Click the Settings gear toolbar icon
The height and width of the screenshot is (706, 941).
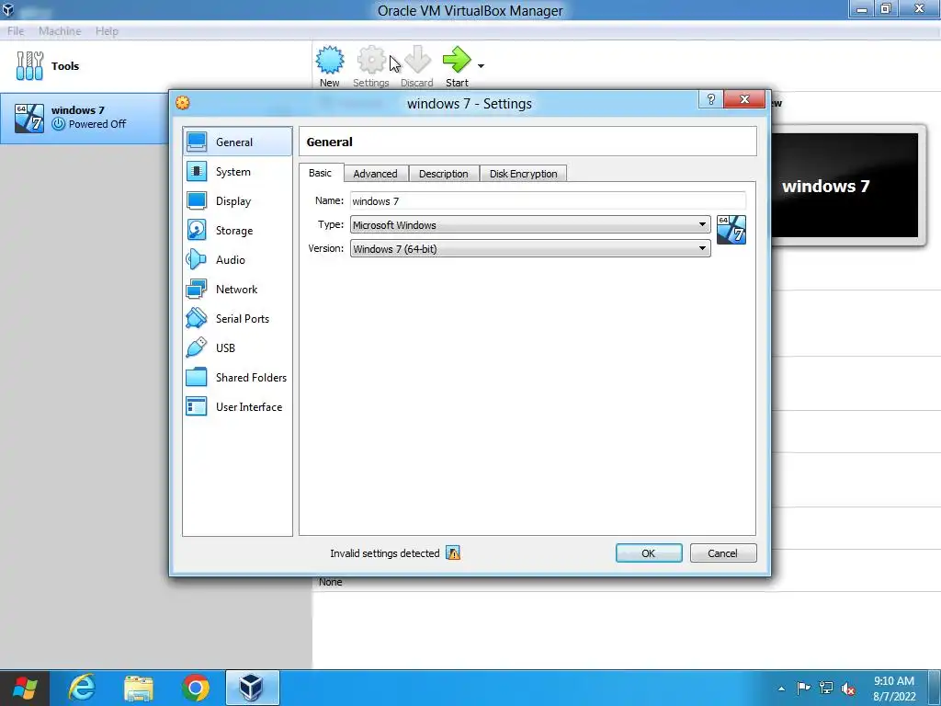pos(371,60)
